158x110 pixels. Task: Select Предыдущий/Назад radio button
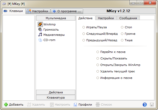tap(84, 40)
